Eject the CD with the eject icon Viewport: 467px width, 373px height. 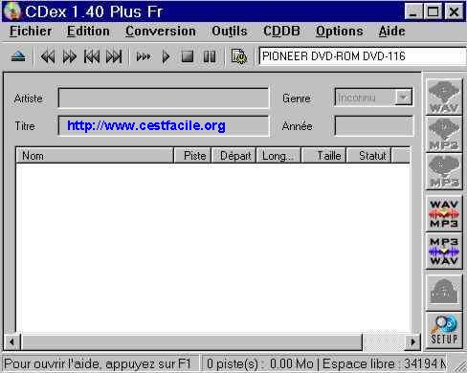coord(18,56)
